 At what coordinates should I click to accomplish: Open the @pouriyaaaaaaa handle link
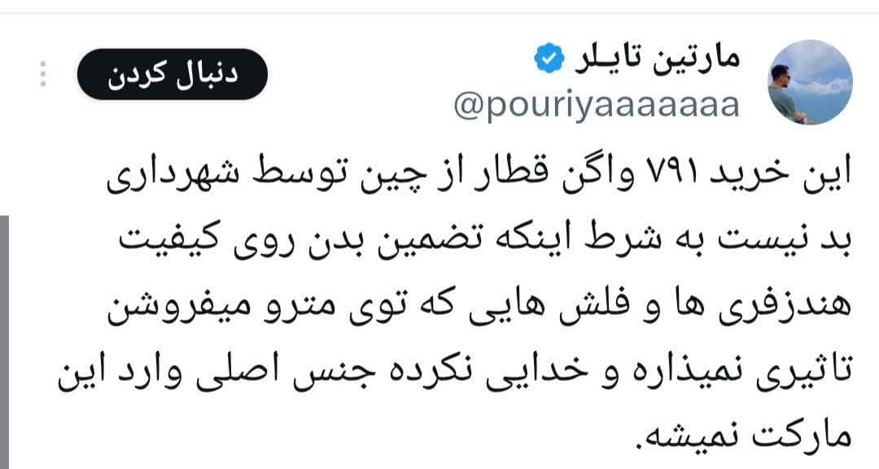(x=597, y=105)
